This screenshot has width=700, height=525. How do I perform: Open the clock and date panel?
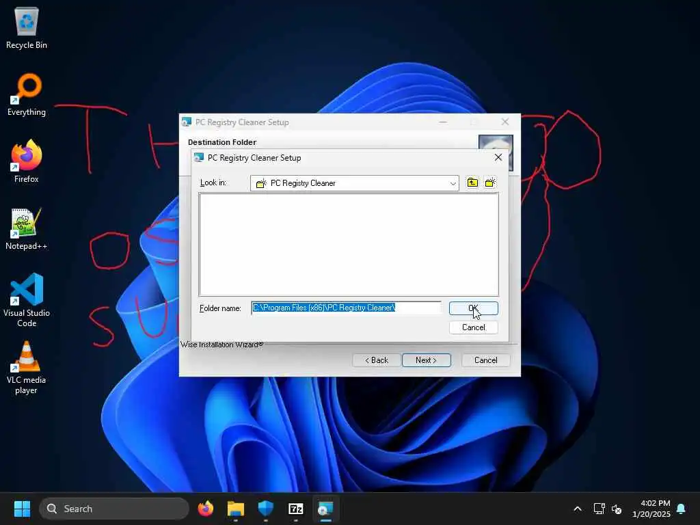[651, 509]
